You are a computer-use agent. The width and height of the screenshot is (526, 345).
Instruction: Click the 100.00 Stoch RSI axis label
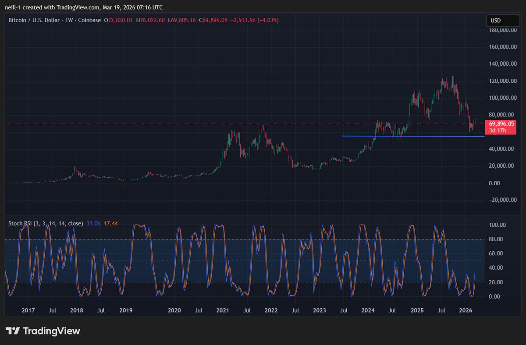coord(497,225)
